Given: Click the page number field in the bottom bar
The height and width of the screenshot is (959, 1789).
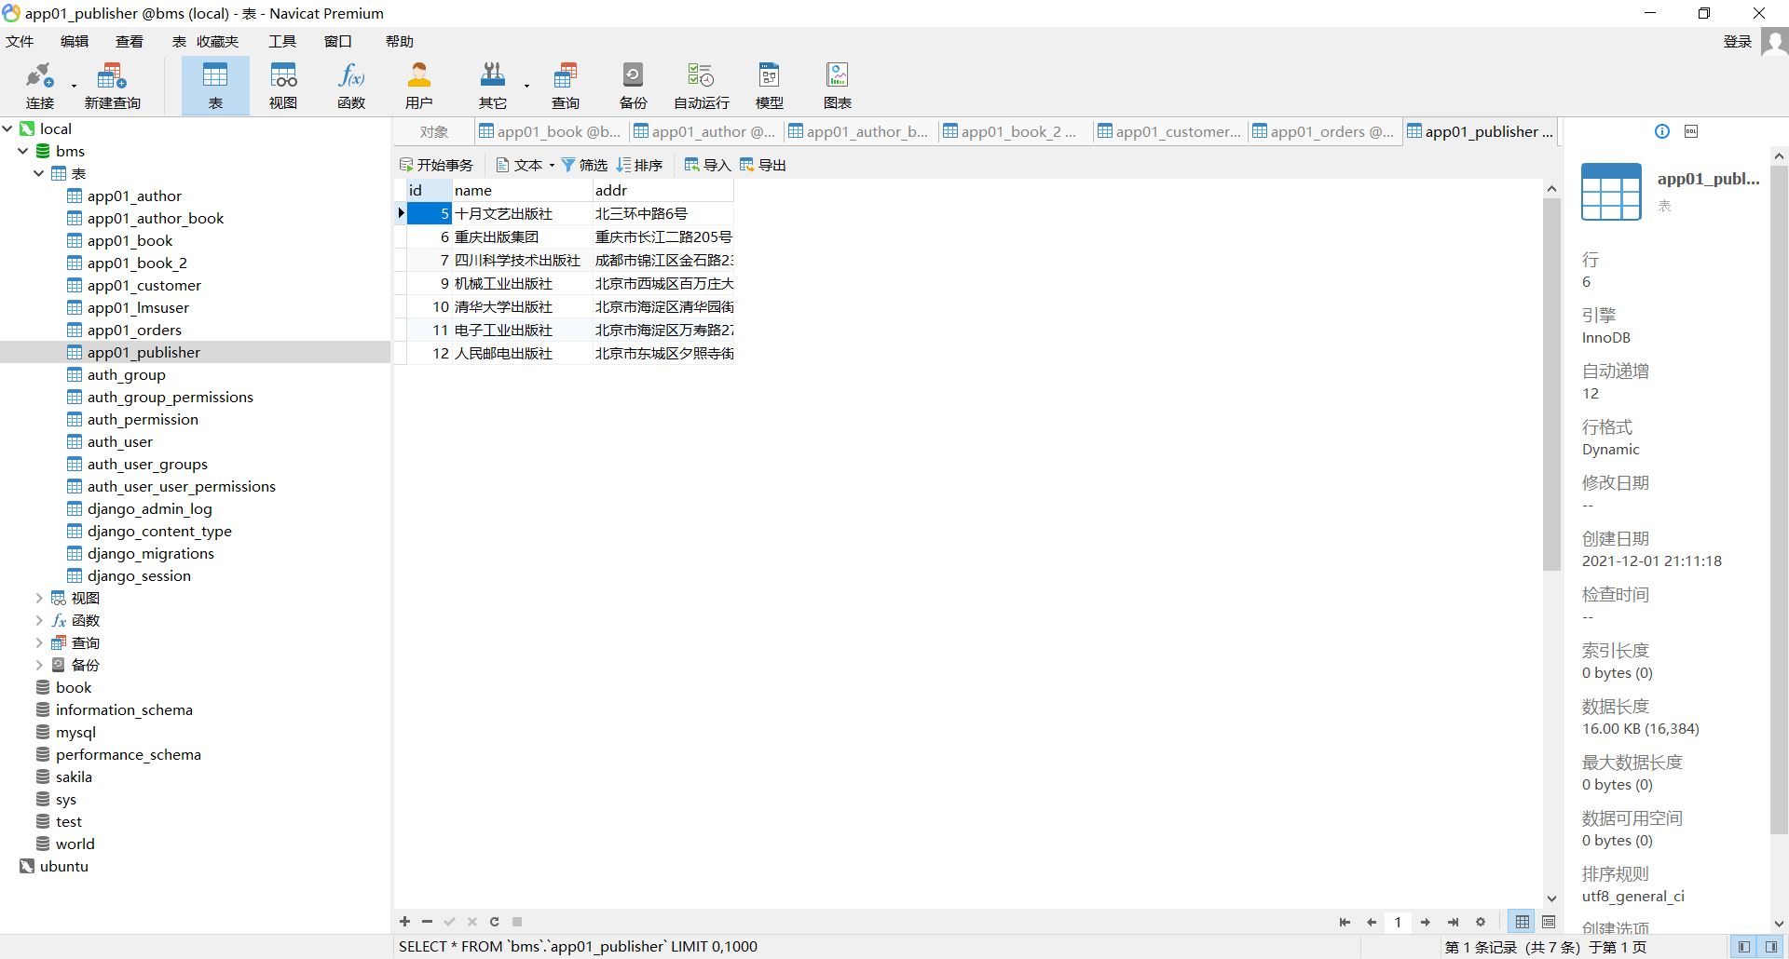Looking at the screenshot, I should point(1398,922).
